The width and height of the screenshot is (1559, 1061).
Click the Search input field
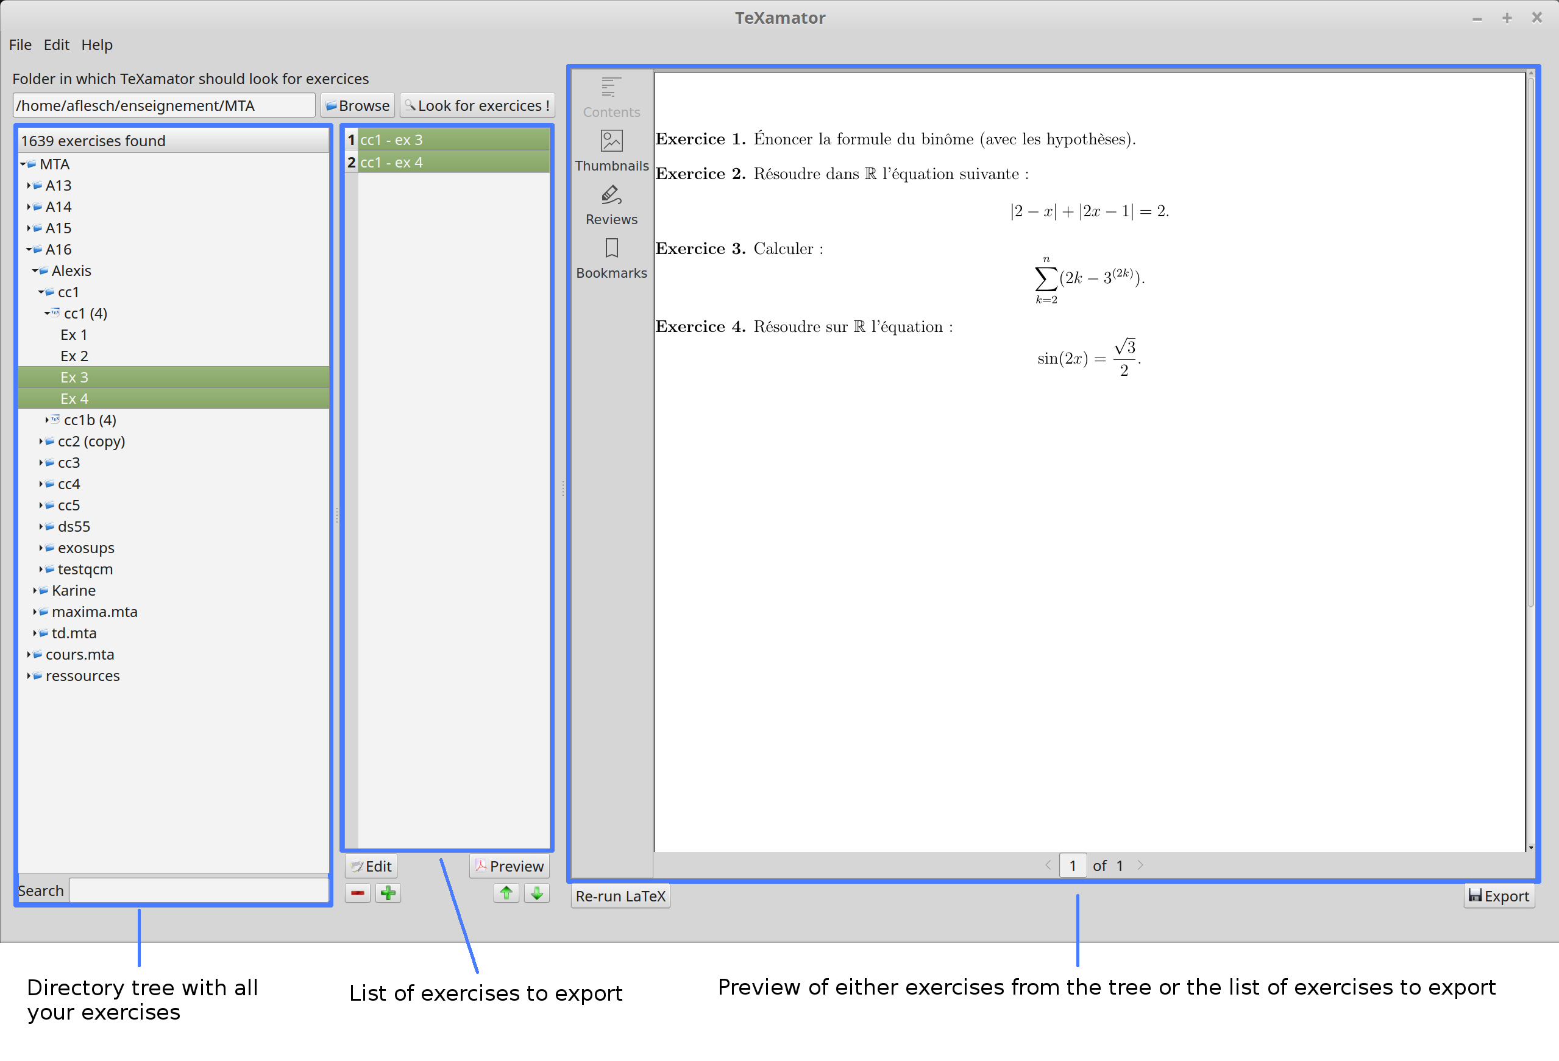(199, 890)
